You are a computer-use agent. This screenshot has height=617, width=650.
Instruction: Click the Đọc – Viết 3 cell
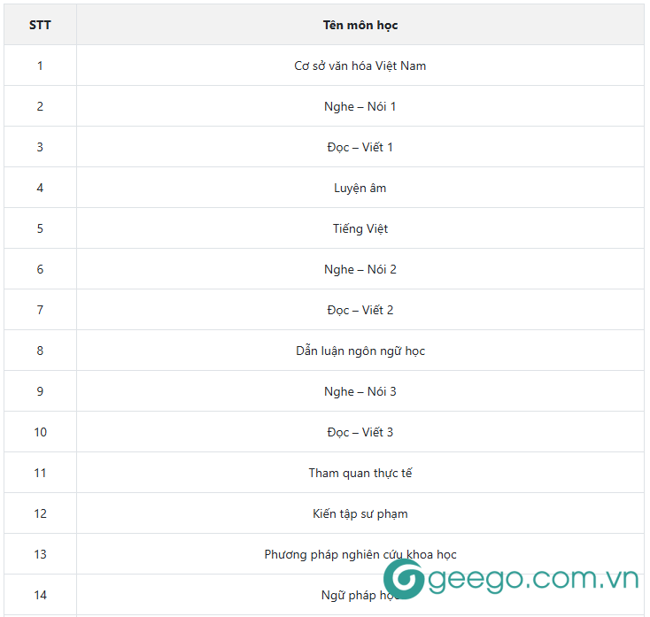click(x=360, y=432)
